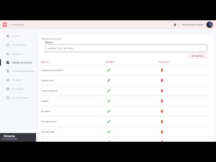Delete the Tour de bassin row
The width and height of the screenshot is (216, 162).
(x=162, y=121)
